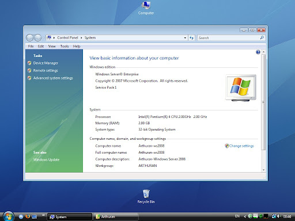Screen dimensions: 295x221
Task: Open the Tools menu
Action: pos(65,46)
